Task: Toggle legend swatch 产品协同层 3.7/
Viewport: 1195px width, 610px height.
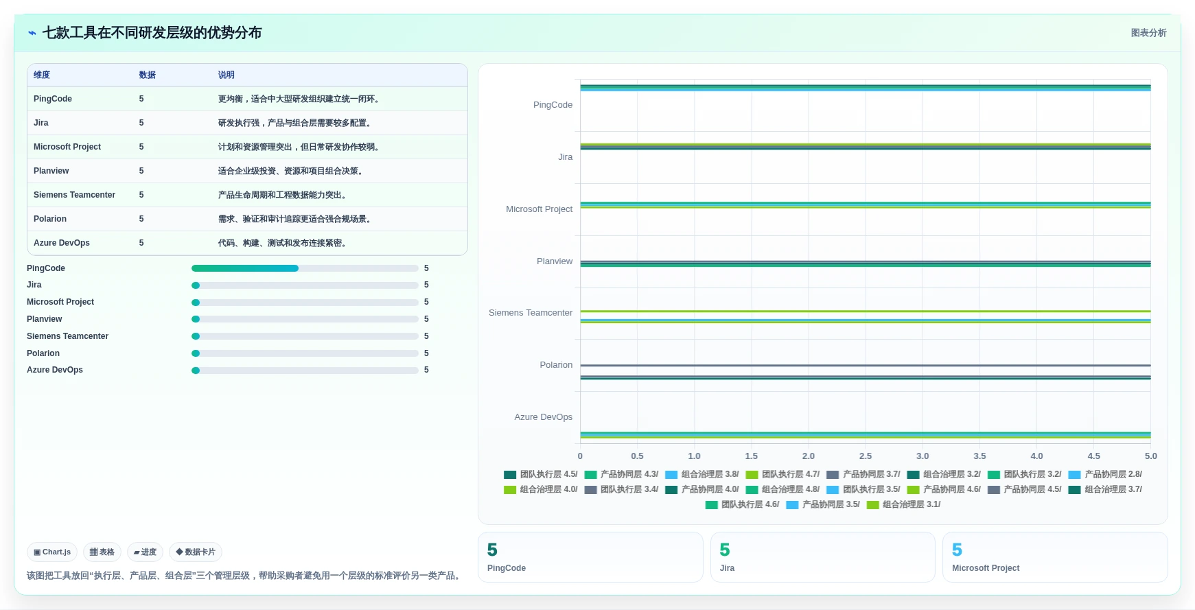Action: (833, 474)
